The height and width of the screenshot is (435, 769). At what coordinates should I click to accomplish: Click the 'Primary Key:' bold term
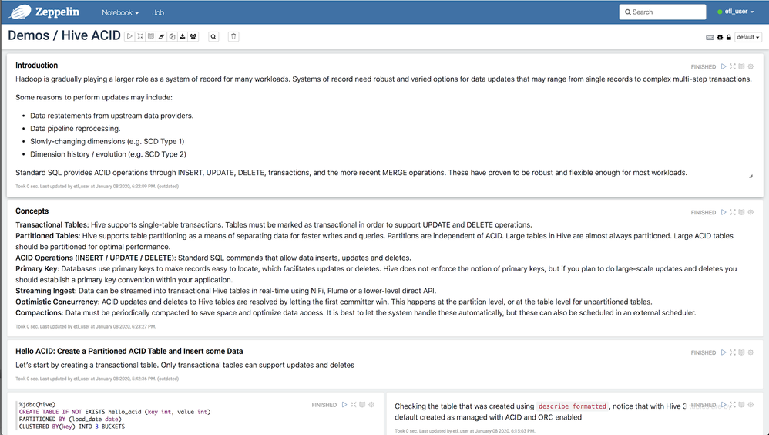pos(37,268)
